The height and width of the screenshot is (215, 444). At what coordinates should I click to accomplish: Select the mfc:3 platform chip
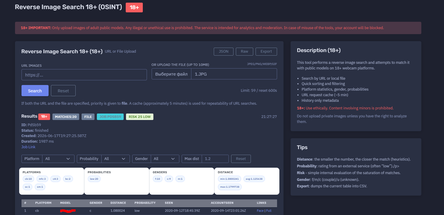[x=42, y=179]
